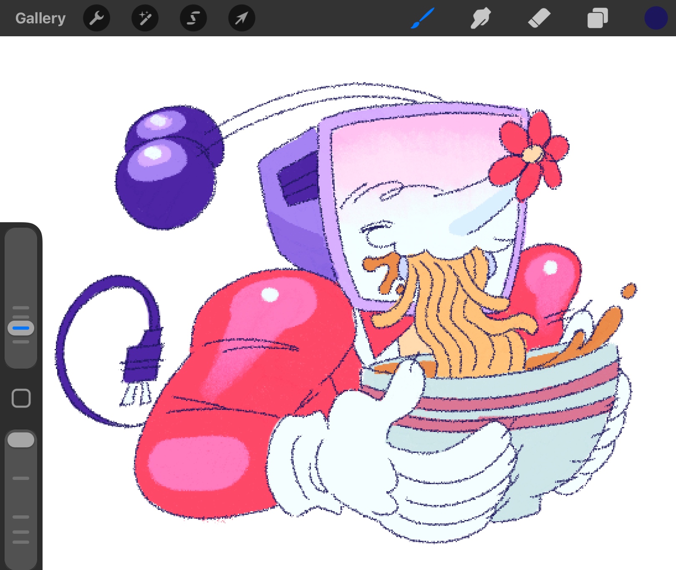Select the Smudge tool

click(481, 18)
